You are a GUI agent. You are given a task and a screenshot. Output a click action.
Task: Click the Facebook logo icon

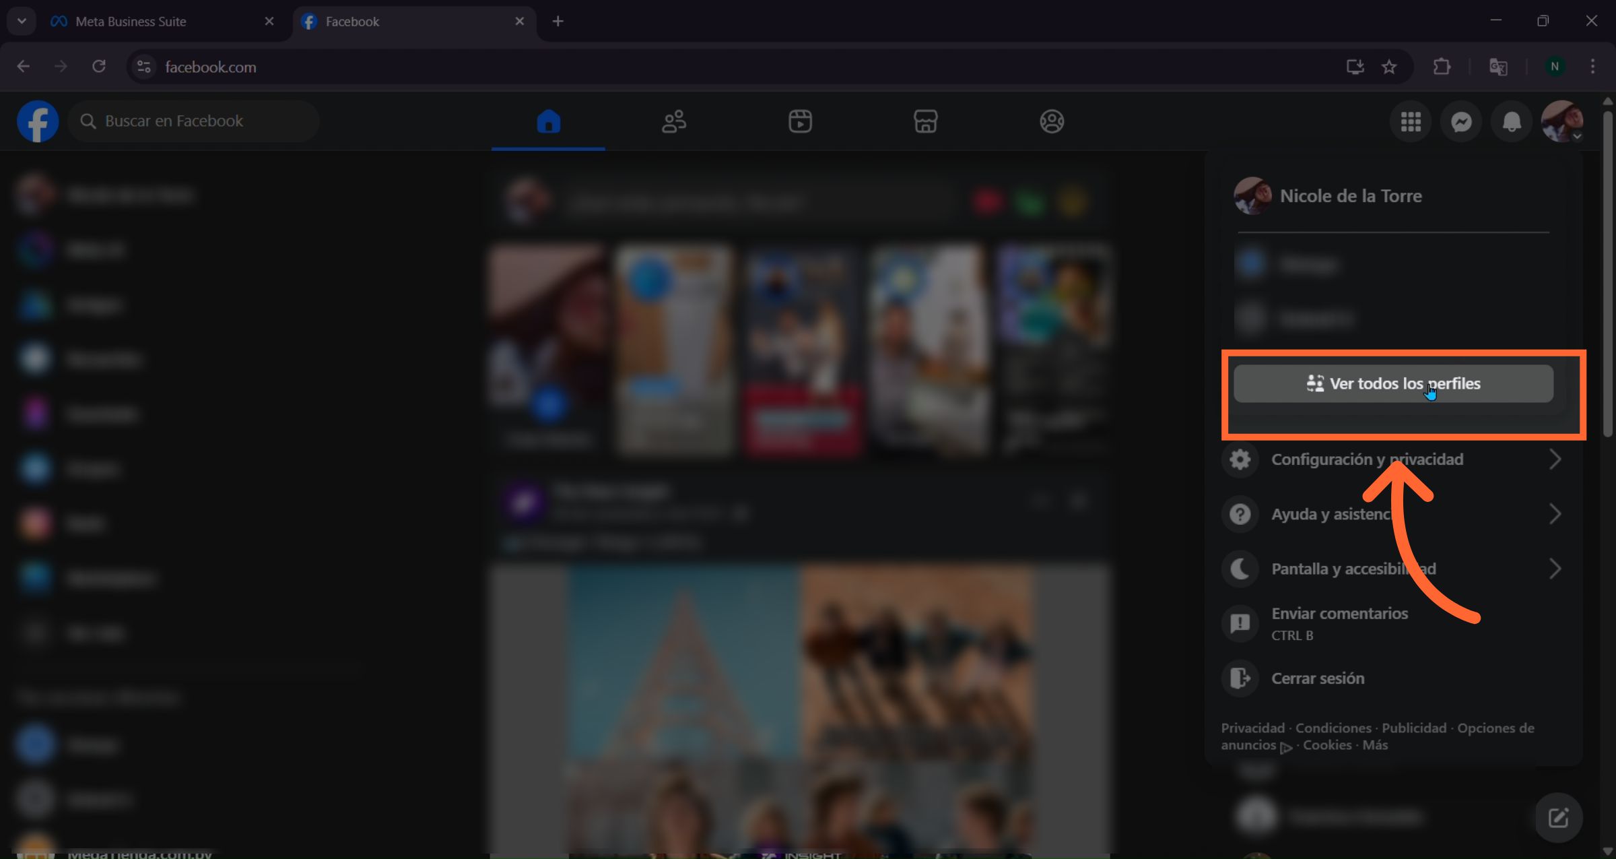[x=38, y=122]
